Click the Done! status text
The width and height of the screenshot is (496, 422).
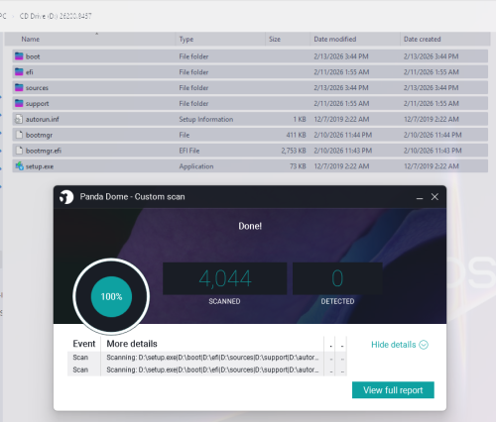point(250,226)
